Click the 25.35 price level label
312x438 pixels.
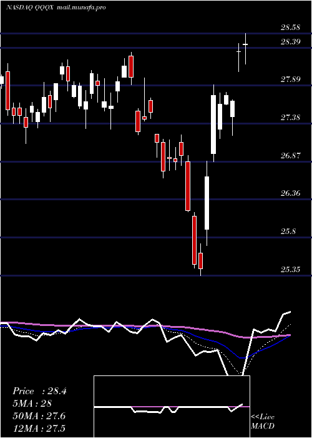[291, 270]
